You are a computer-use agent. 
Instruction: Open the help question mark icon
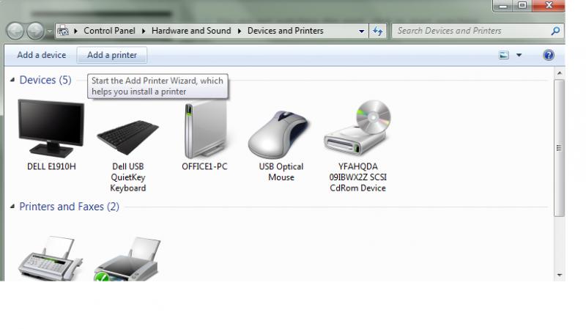coord(549,55)
